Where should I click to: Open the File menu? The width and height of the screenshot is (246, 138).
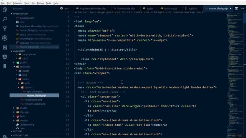coord(3,3)
